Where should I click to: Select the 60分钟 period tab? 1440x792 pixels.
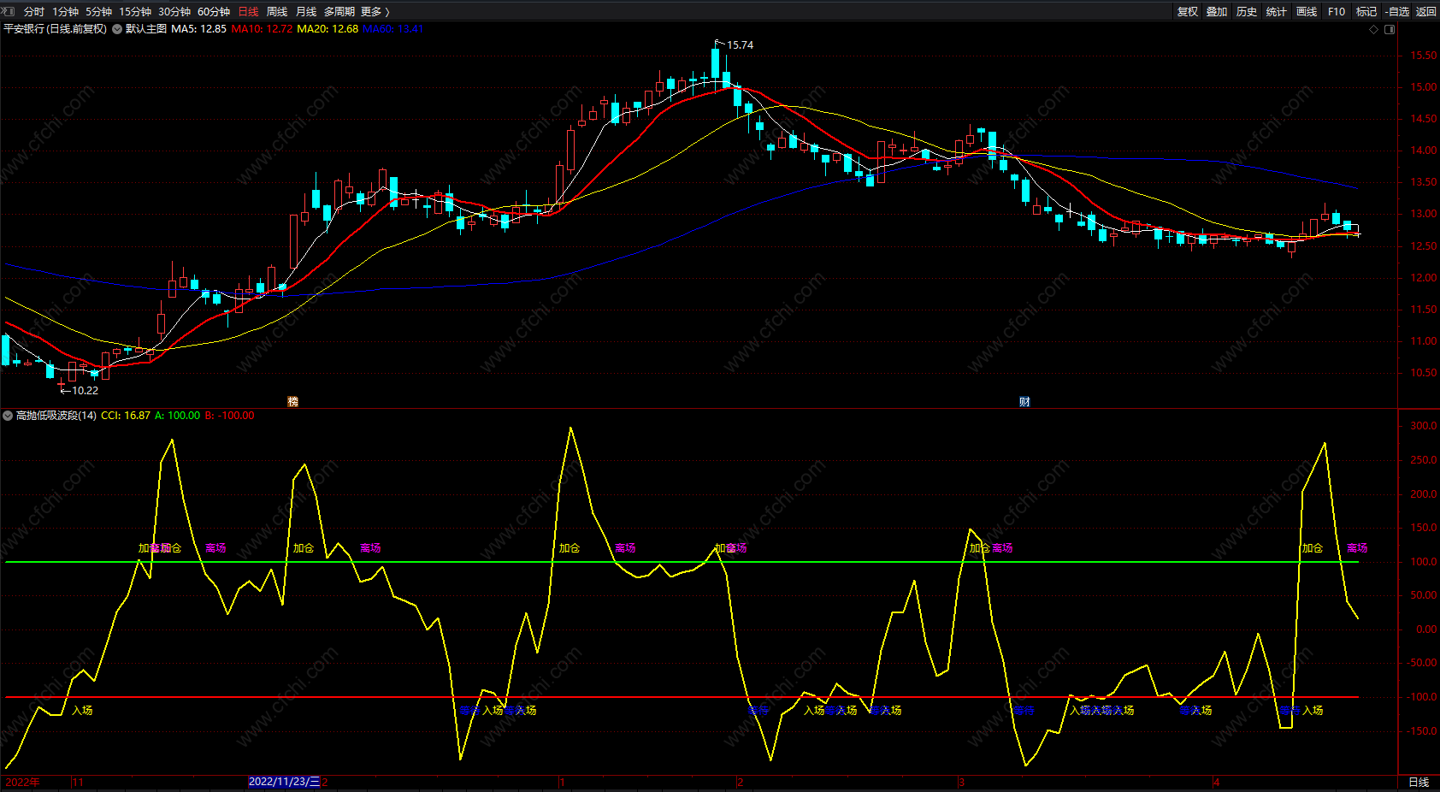click(214, 11)
